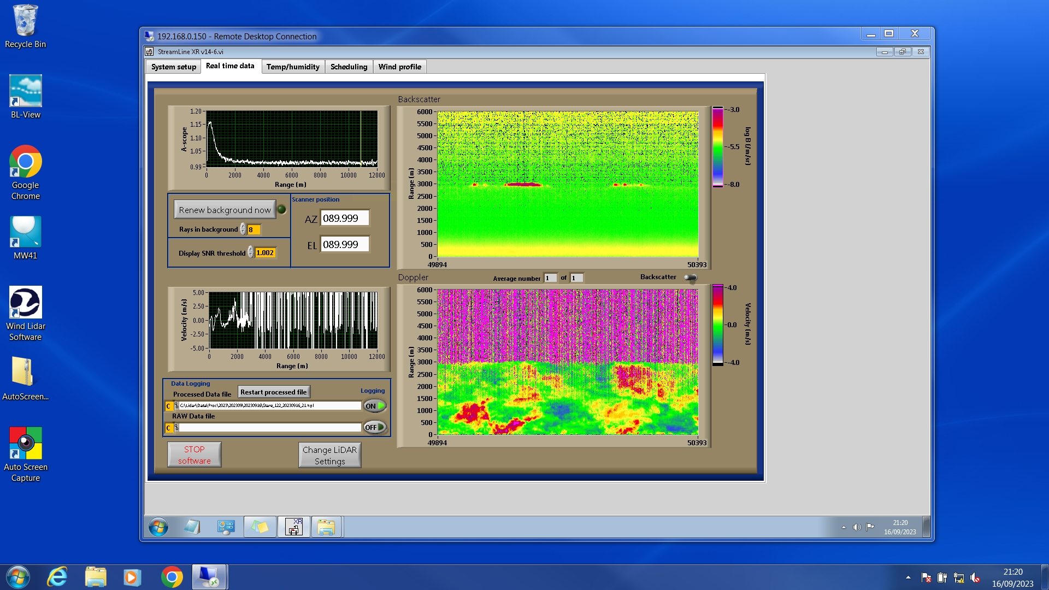Open the Auto Screen Capture desktop icon
This screenshot has width=1049, height=590.
pos(25,444)
